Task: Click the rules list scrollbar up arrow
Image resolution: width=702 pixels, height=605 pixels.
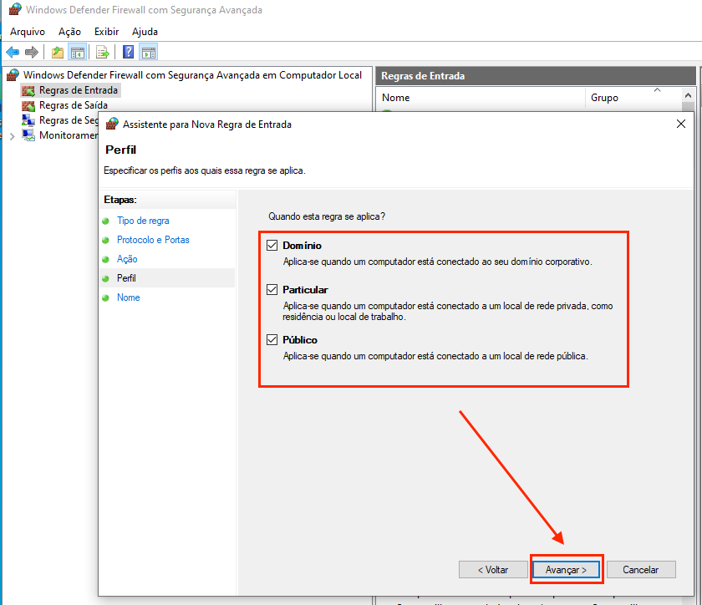Action: coord(688,95)
